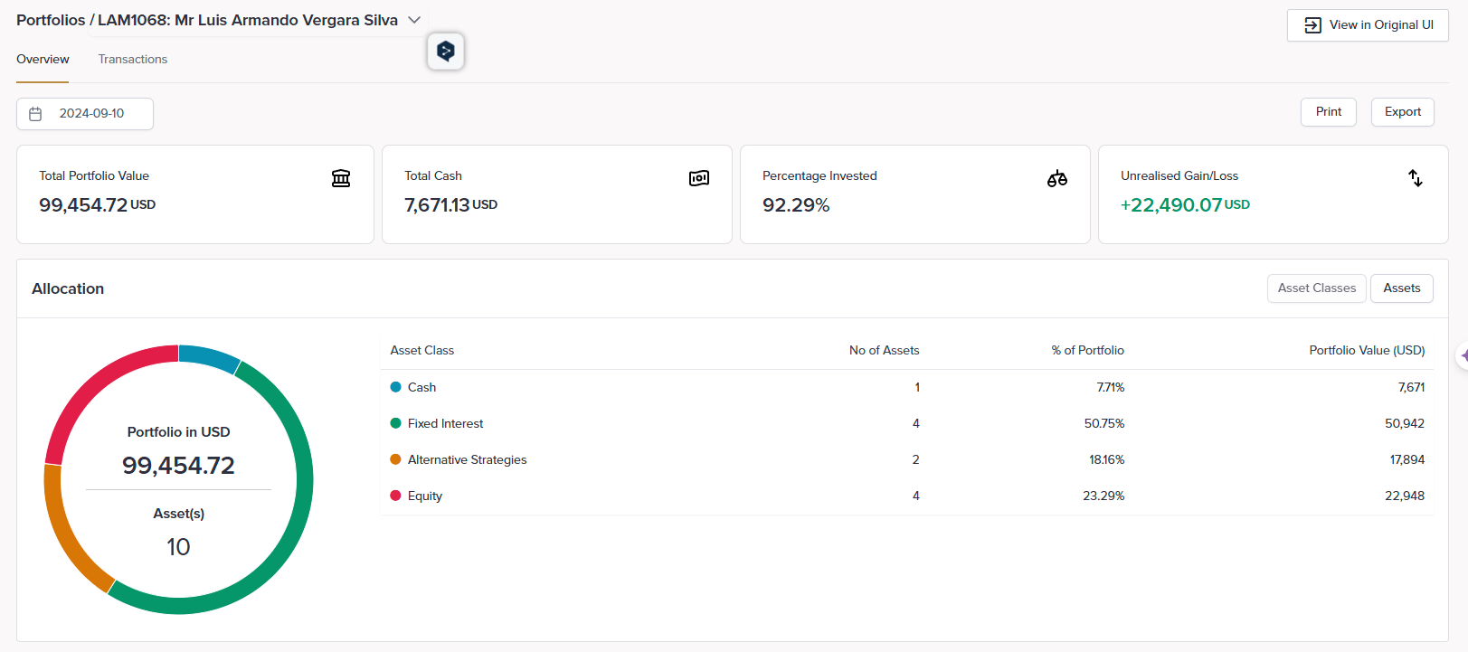Click the bank icon in Total Portfolio Value card
Image resolution: width=1468 pixels, height=652 pixels.
pos(341,178)
